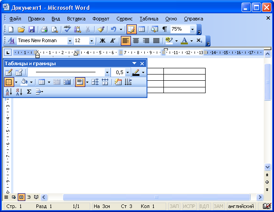The image size is (274, 212).
Task: Toggle right text alignment
Action: coord(146,41)
